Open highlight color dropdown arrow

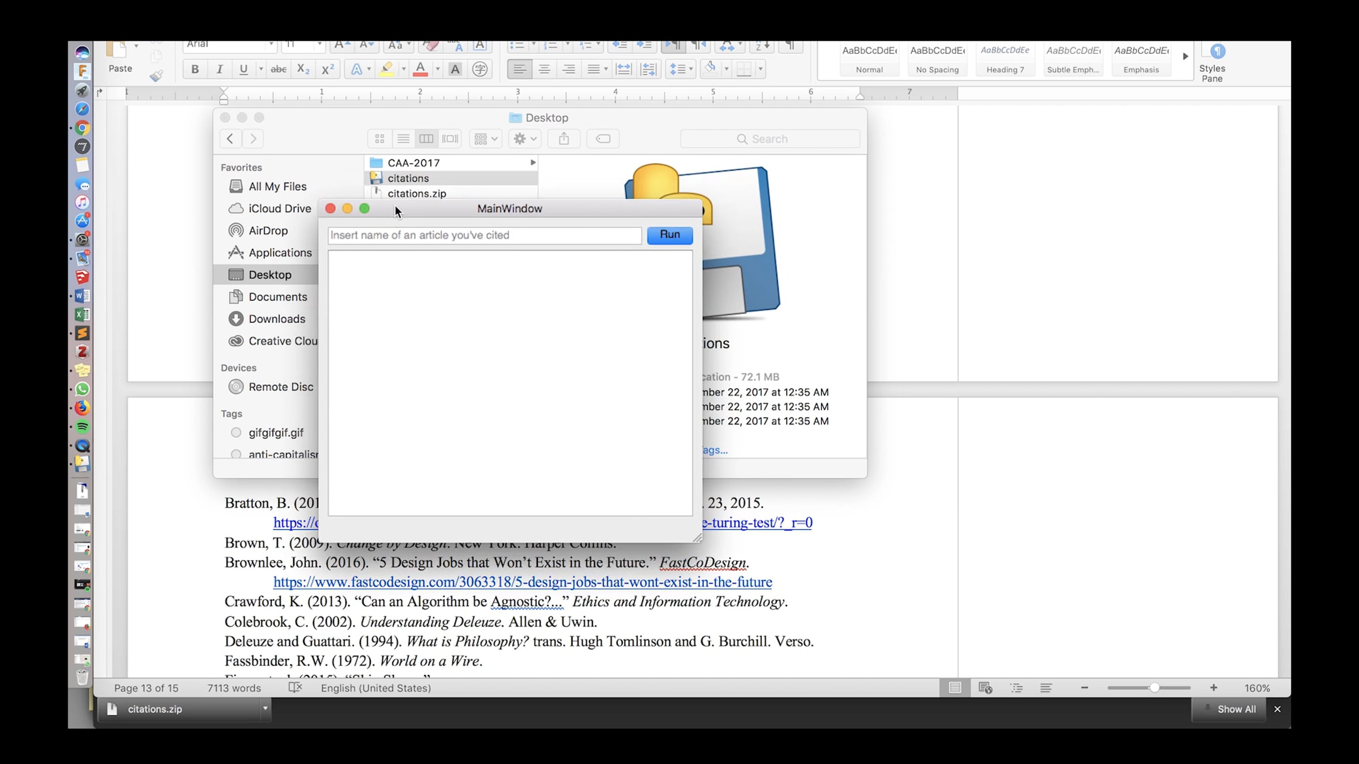404,69
